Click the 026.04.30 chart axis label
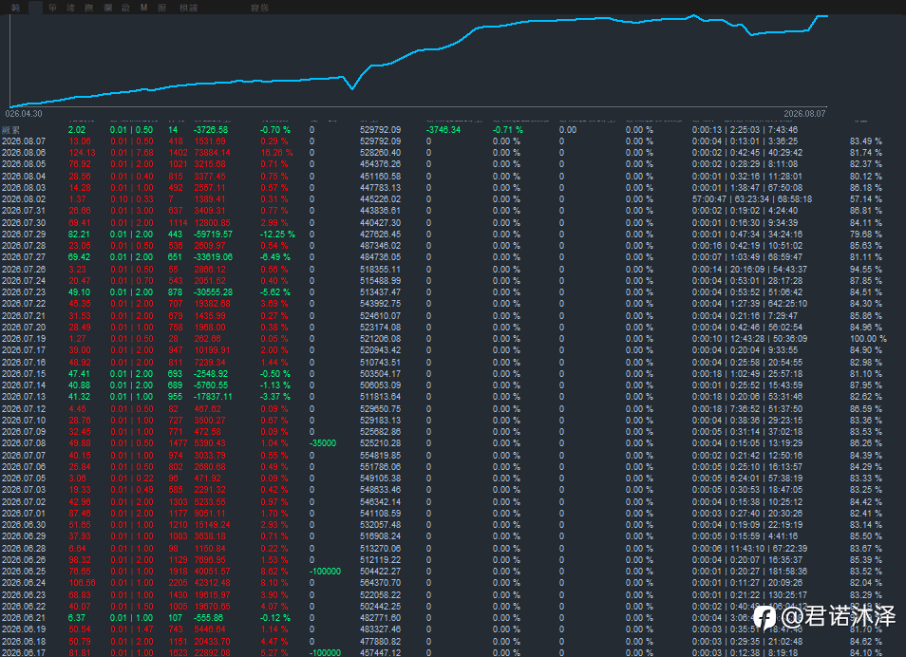906x657 pixels. 24,114
